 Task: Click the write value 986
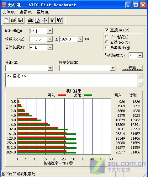(x=122, y=102)
